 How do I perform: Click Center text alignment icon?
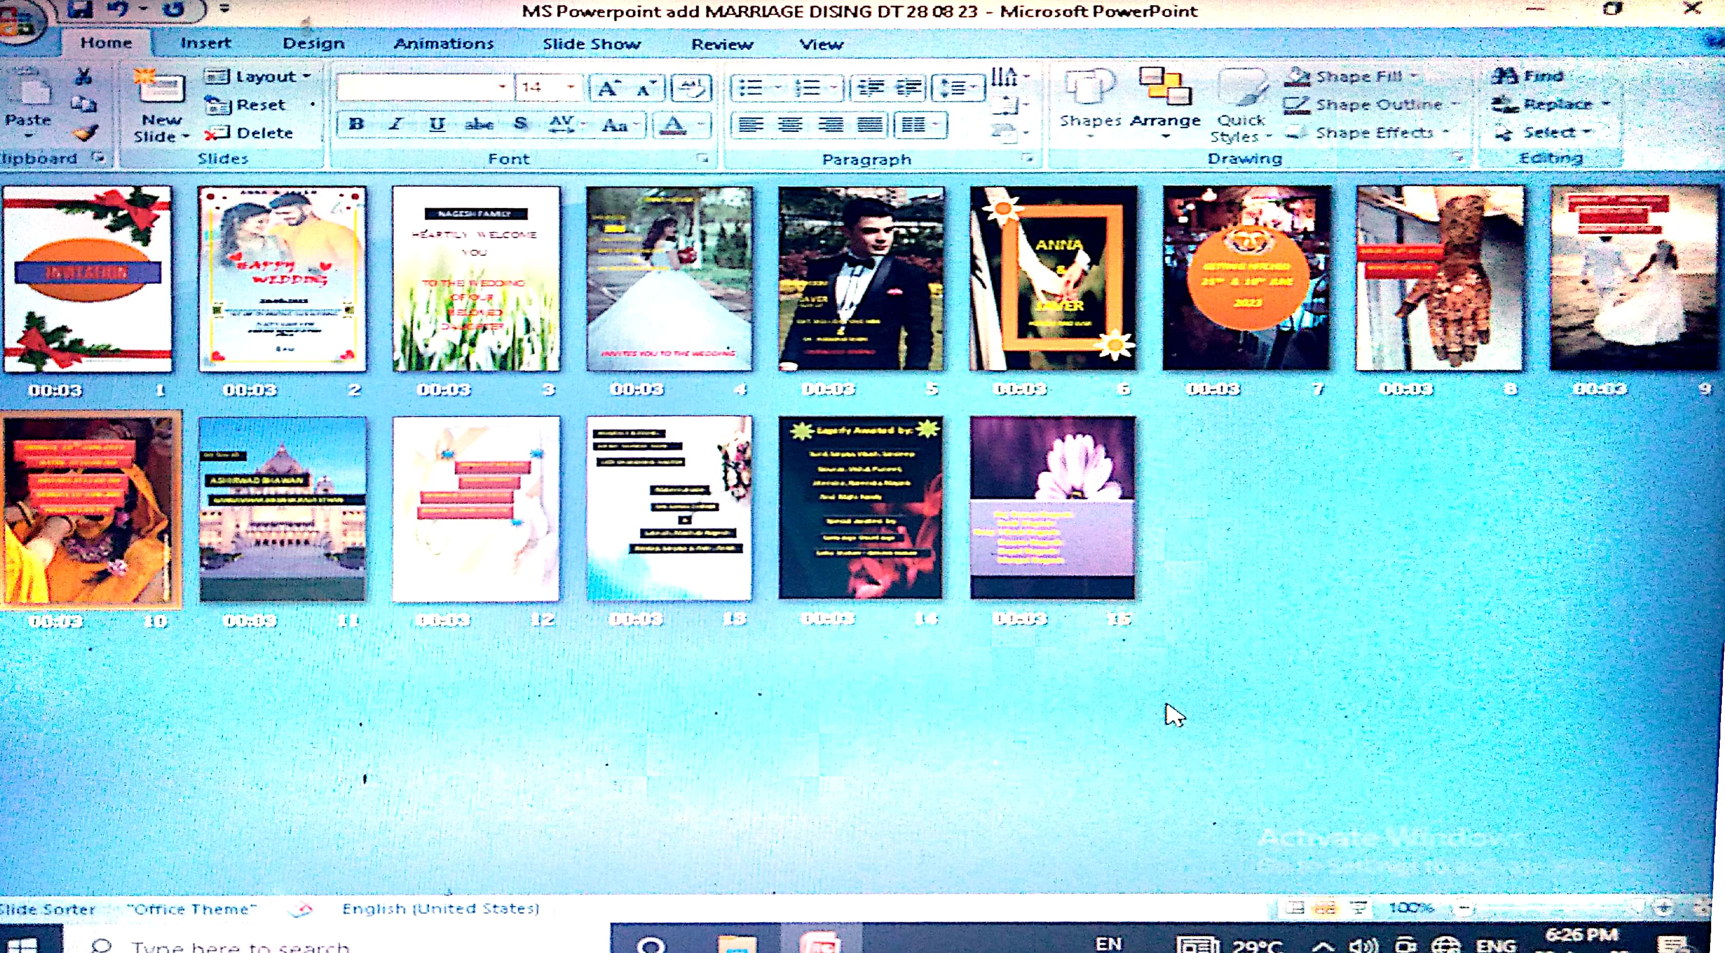click(x=790, y=125)
